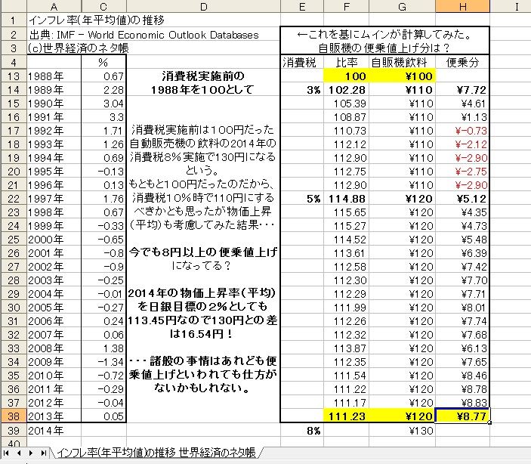The image size is (531, 464).
Task: Click the 2008年 cell
Action: 54,348
